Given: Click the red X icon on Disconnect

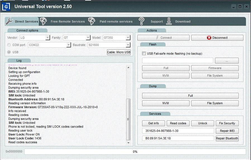Looking at the screenshot, I should click(209, 38).
